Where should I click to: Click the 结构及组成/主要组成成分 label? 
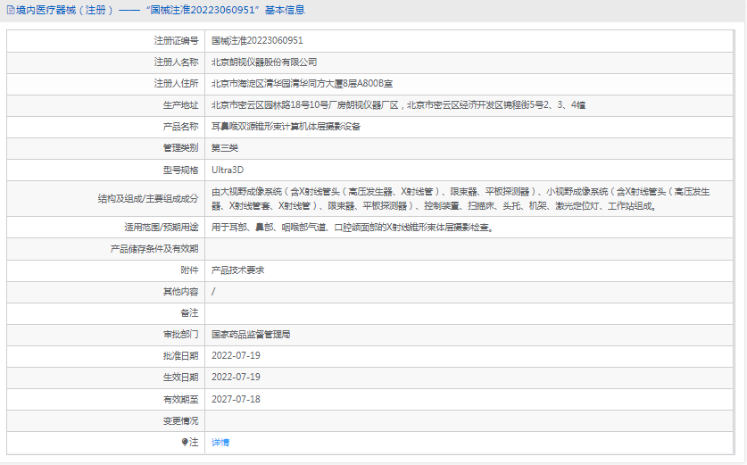pos(148,199)
